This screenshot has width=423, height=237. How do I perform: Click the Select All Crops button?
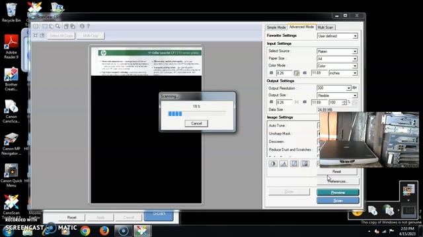(61, 36)
